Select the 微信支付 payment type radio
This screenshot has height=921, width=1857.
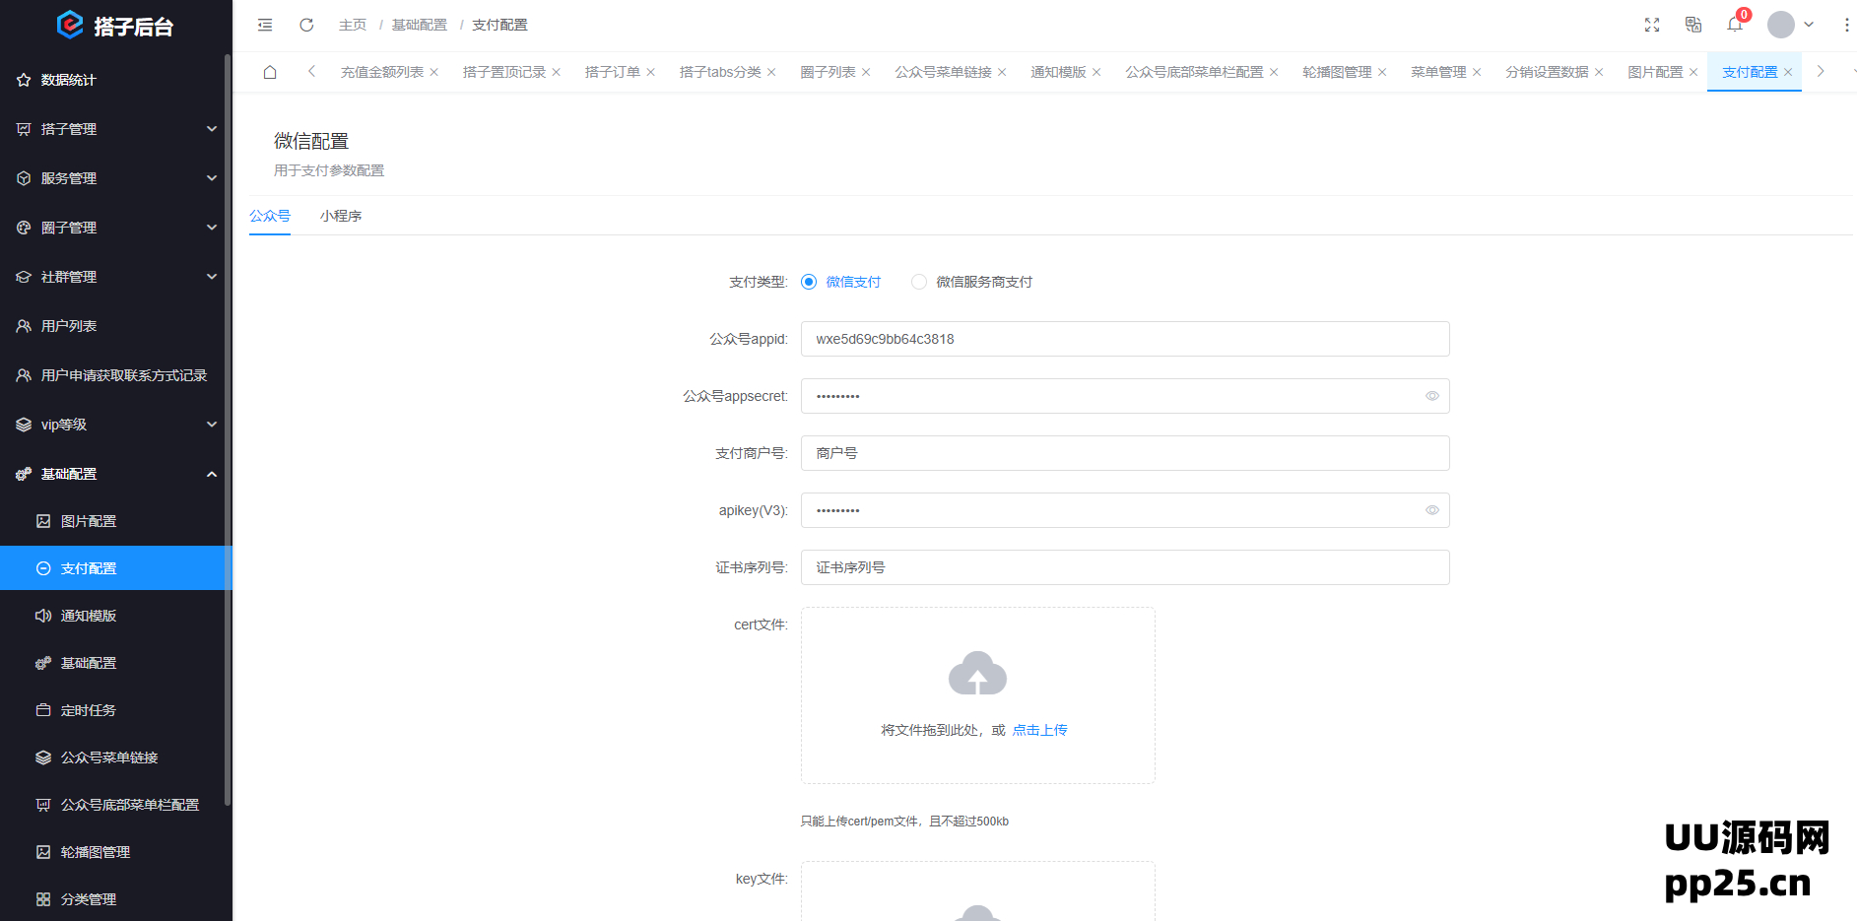(x=809, y=282)
